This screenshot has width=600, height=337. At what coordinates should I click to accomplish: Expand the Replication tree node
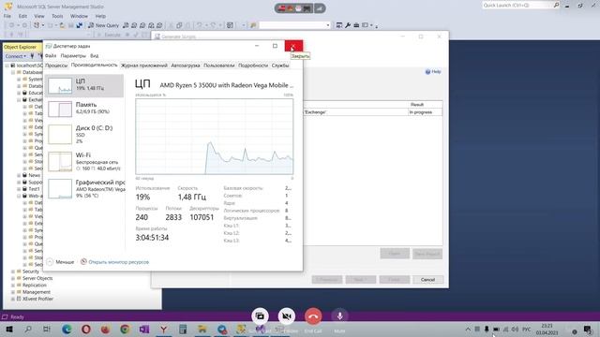click(12, 286)
